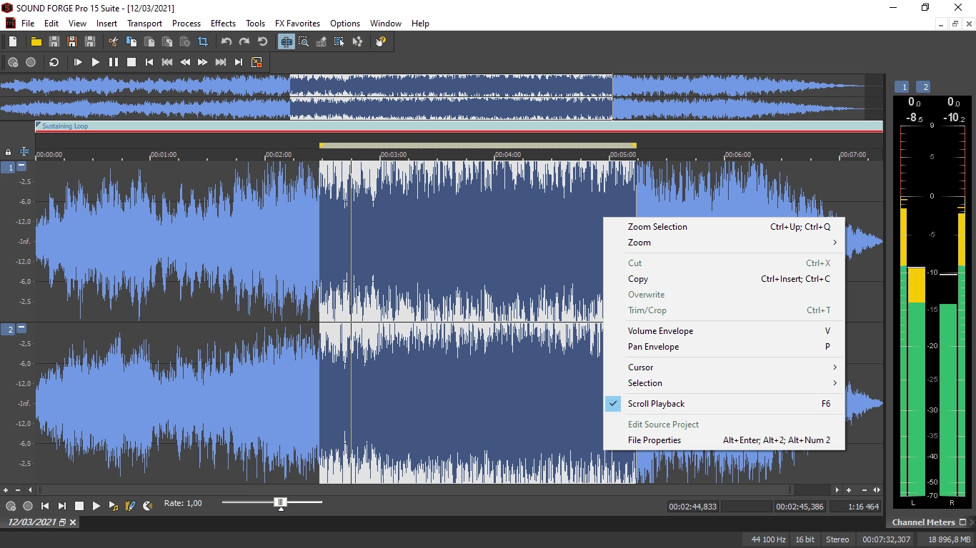Restore the 12/03/2021 tab window
The height and width of the screenshot is (548, 976).
pos(62,522)
